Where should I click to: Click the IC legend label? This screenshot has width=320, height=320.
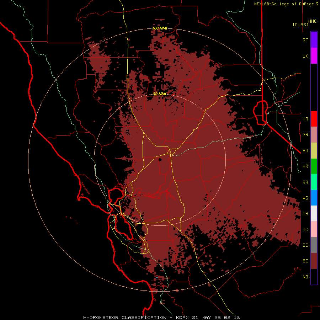tap(305, 229)
